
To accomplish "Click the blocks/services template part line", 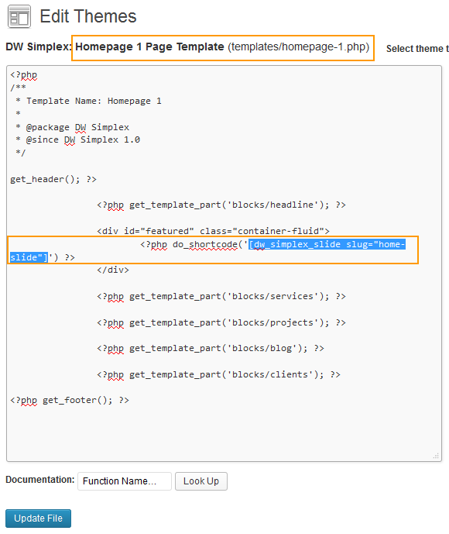I will 221,296.
